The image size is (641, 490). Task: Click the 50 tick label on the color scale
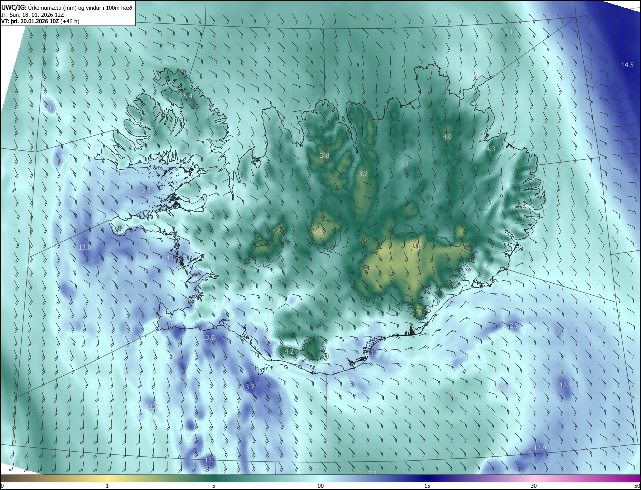tap(637, 486)
